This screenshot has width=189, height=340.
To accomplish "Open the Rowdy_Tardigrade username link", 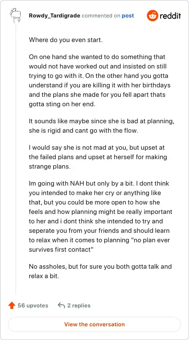I will (x=54, y=16).
